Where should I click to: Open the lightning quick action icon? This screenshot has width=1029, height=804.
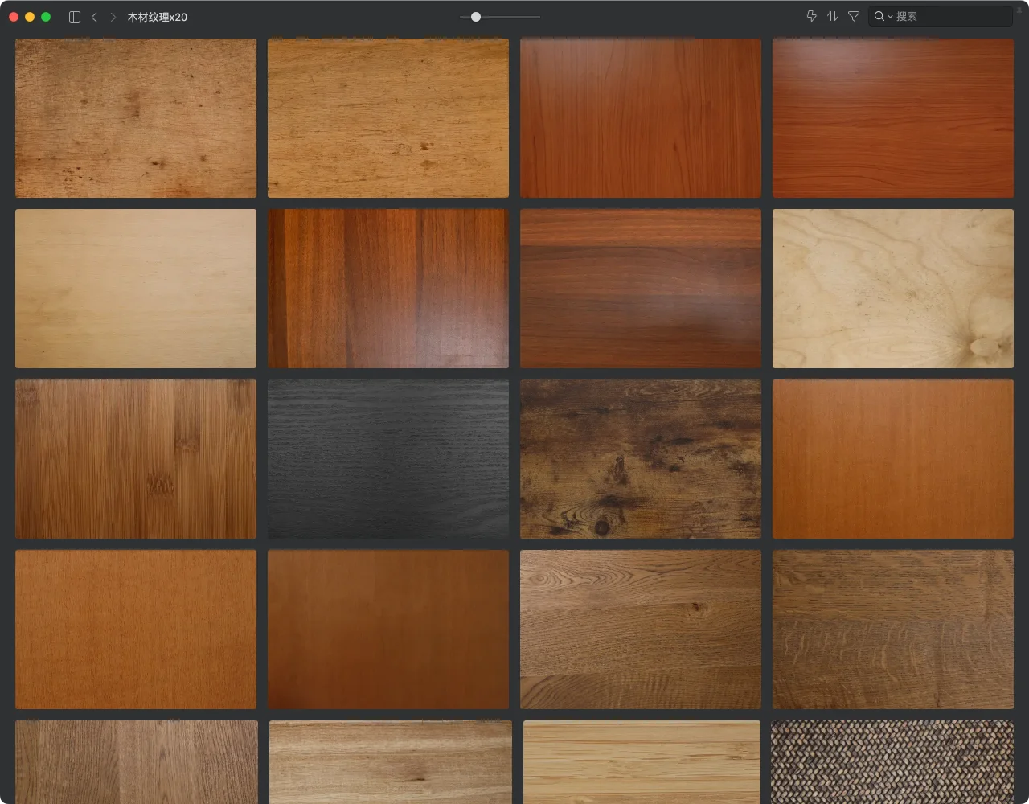811,16
